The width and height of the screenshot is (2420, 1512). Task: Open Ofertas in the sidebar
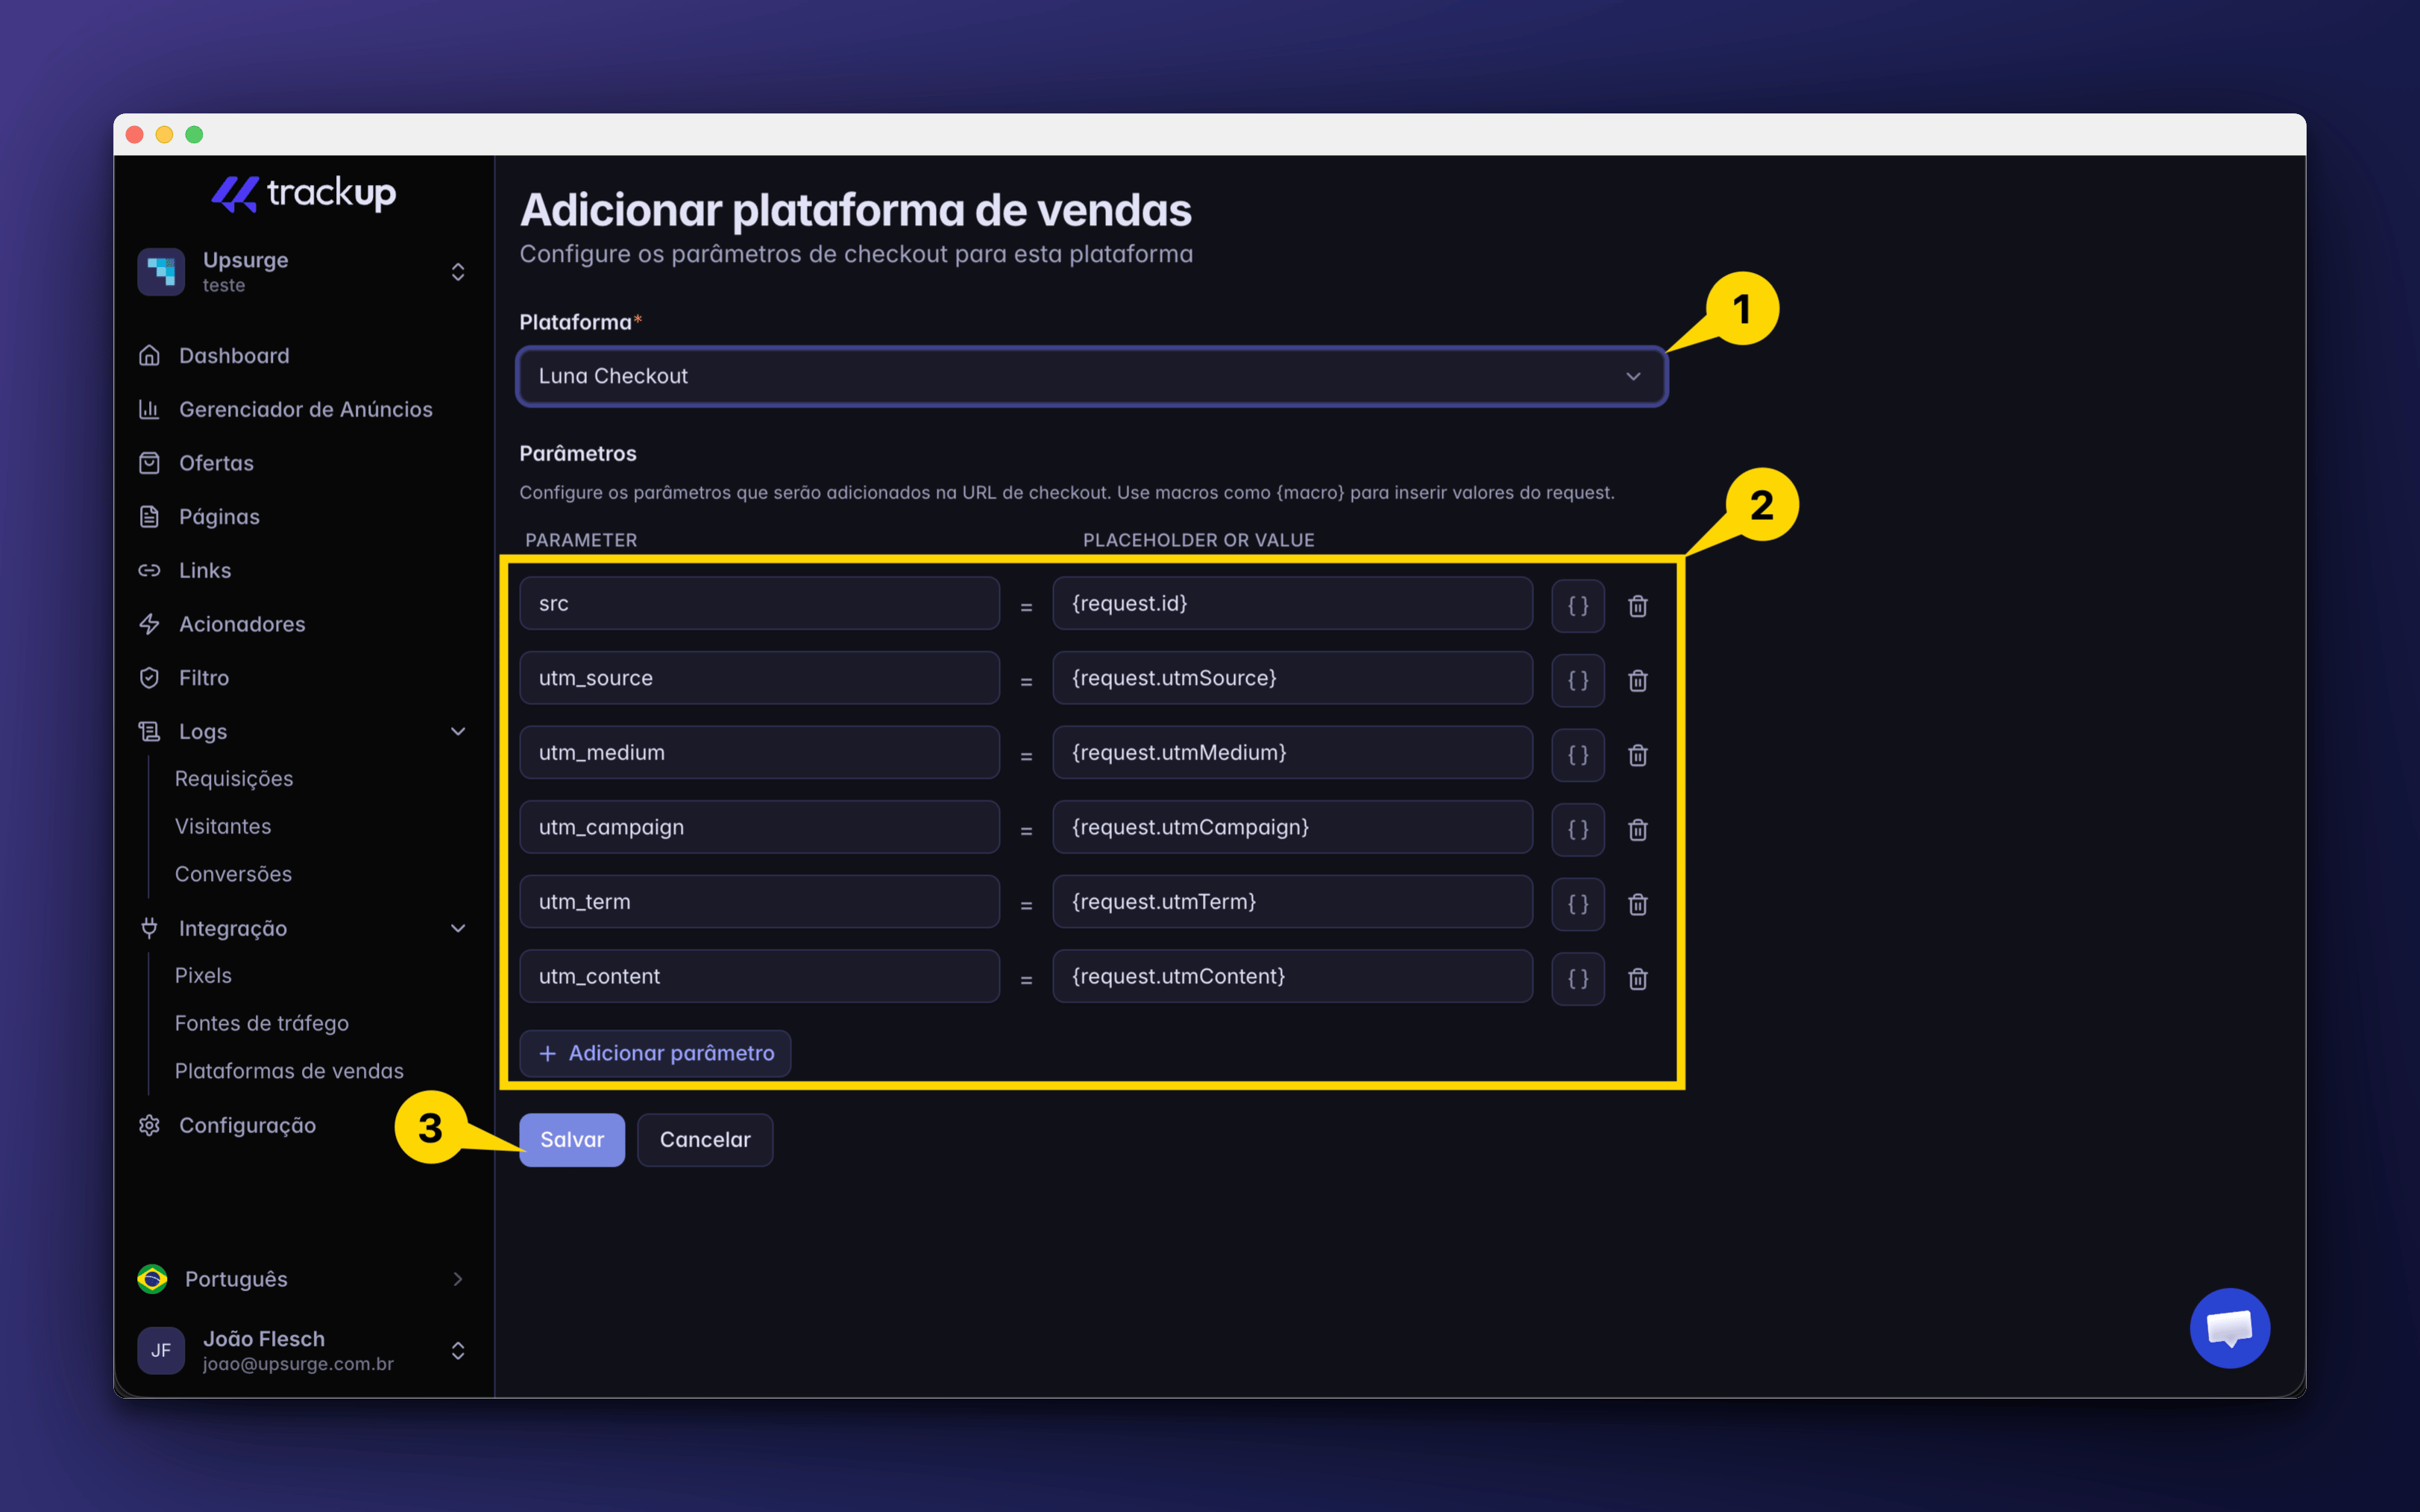(x=216, y=463)
